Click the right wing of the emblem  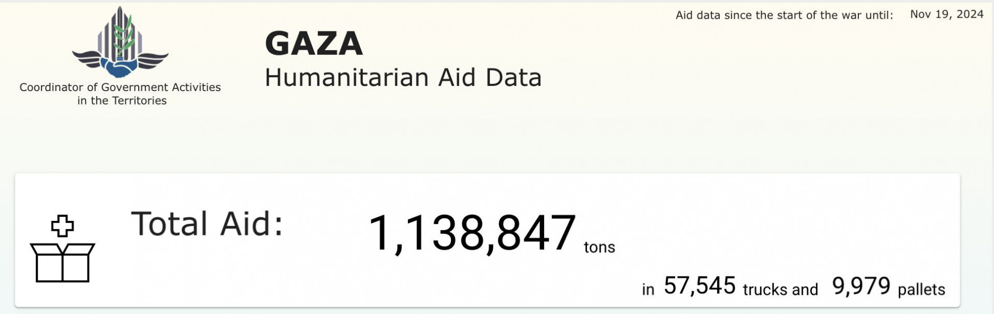pos(152,58)
